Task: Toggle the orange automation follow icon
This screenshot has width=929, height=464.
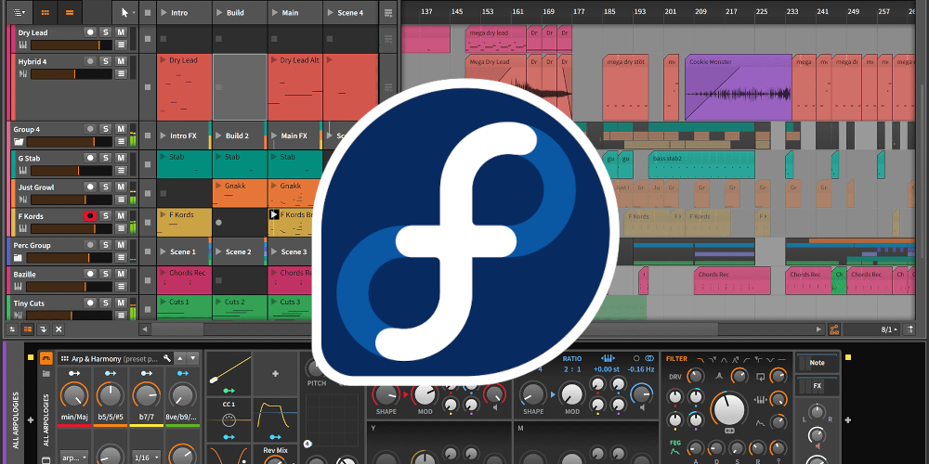Action: [835, 329]
